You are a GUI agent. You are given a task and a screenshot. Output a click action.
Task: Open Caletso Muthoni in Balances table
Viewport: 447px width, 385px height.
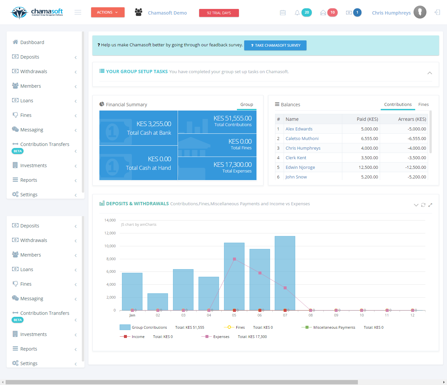(x=302, y=138)
